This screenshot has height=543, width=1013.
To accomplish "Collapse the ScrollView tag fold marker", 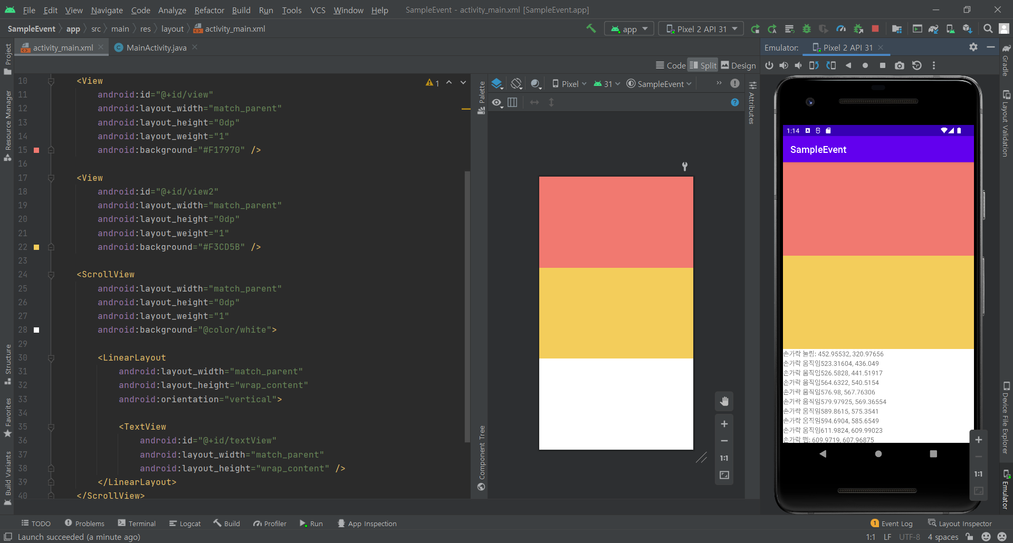I will [x=51, y=275].
